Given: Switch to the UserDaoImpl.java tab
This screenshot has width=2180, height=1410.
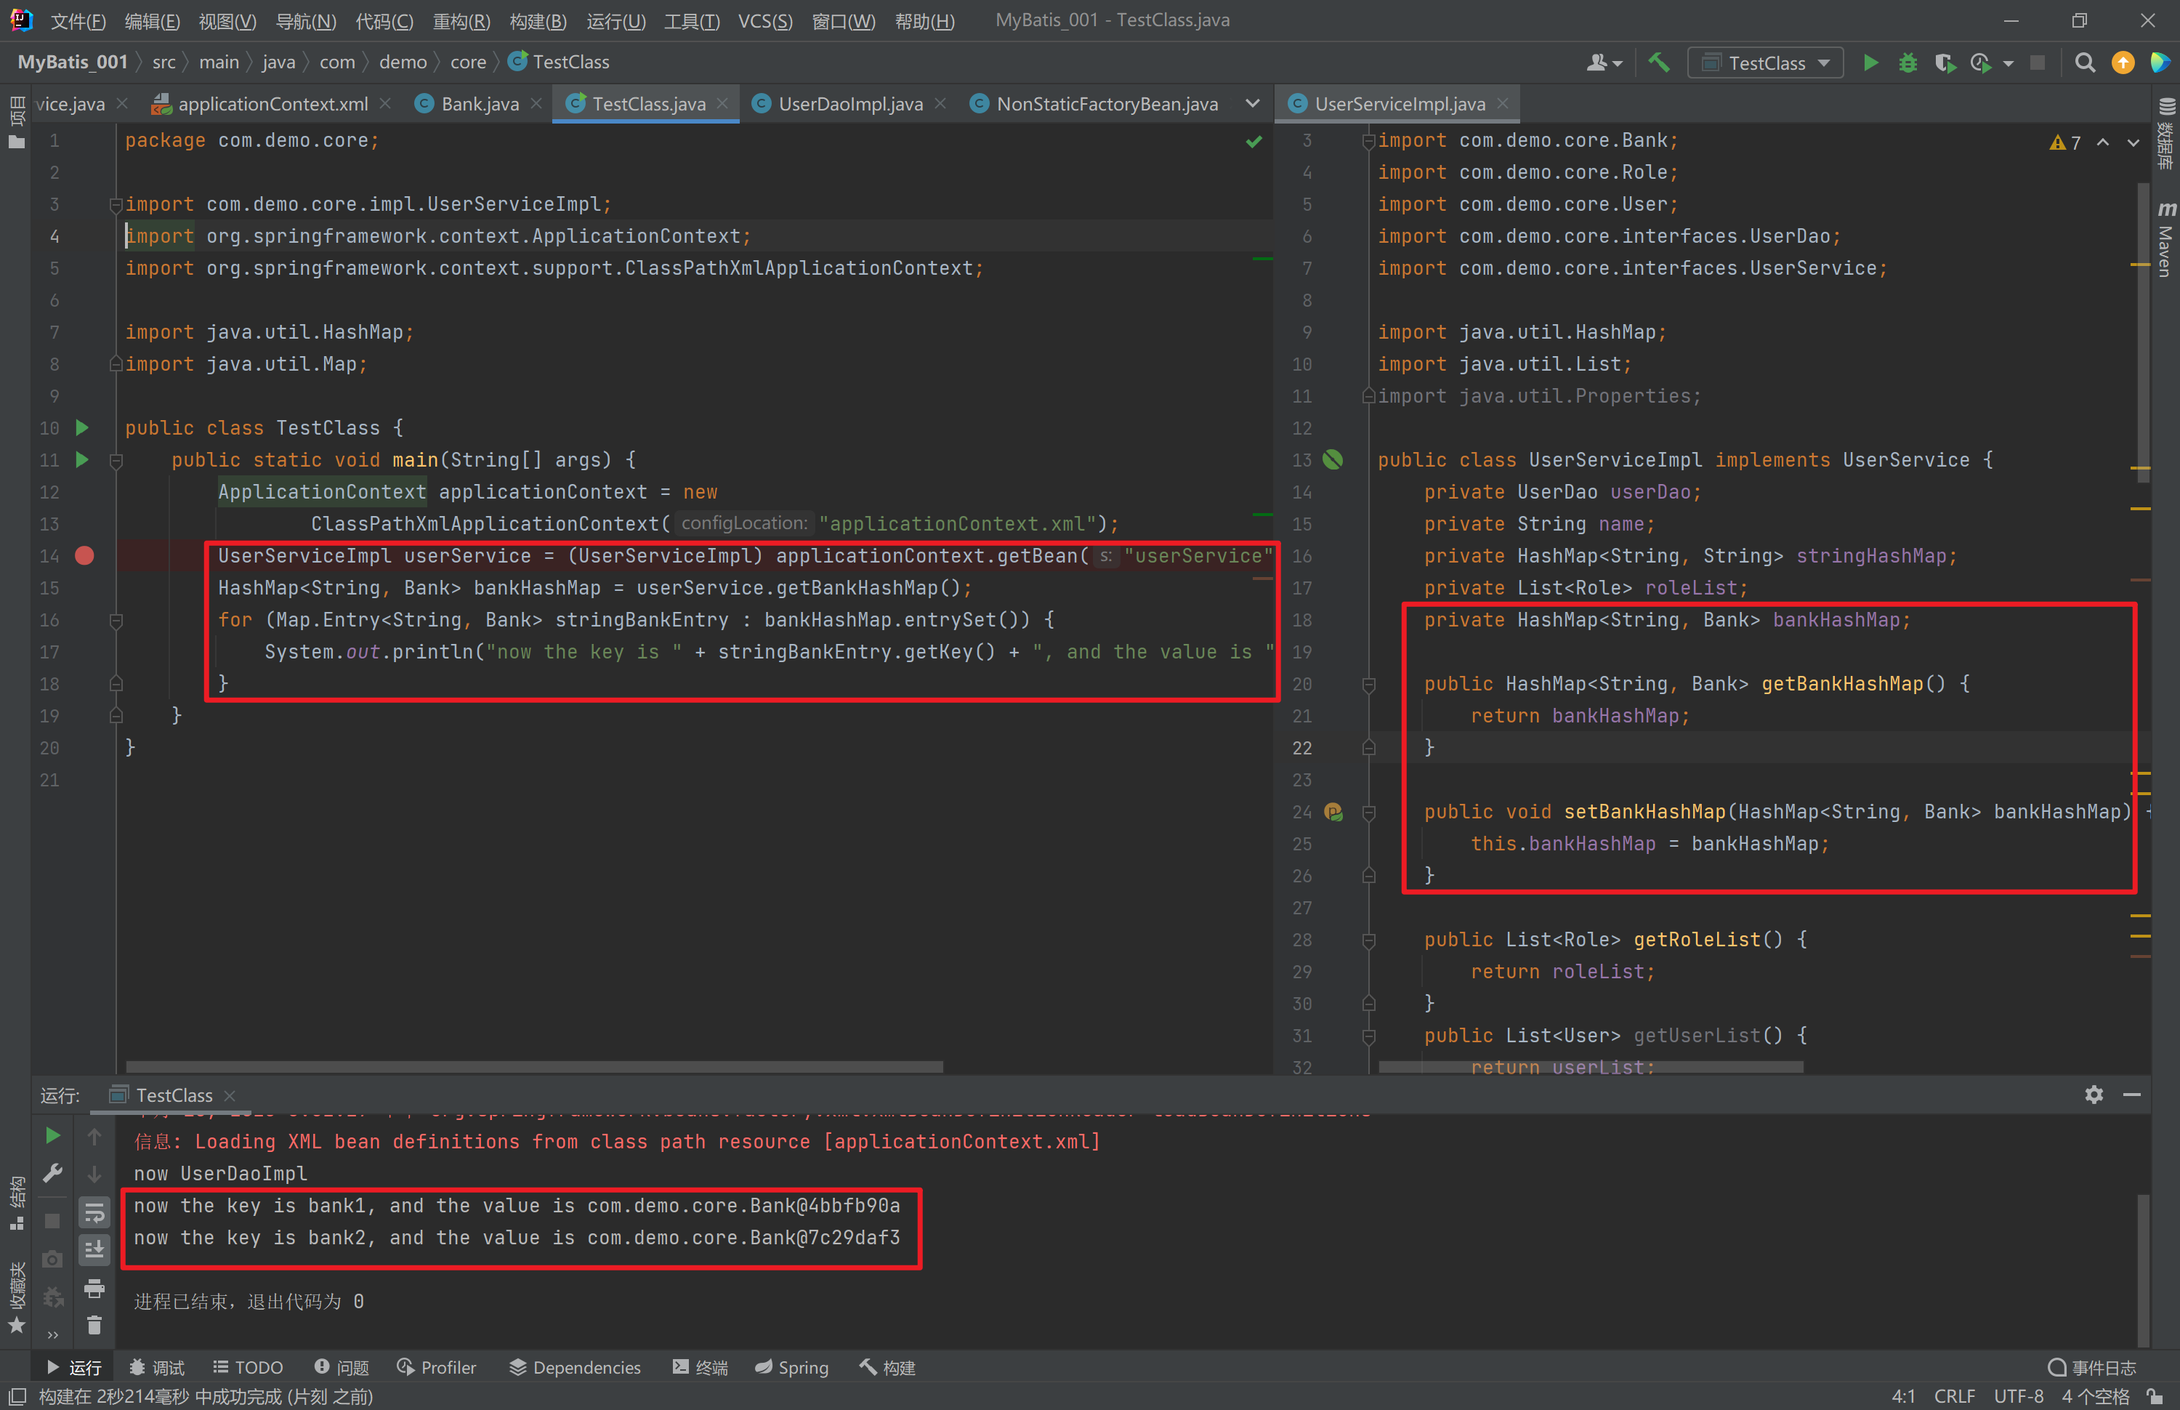Looking at the screenshot, I should click(849, 103).
